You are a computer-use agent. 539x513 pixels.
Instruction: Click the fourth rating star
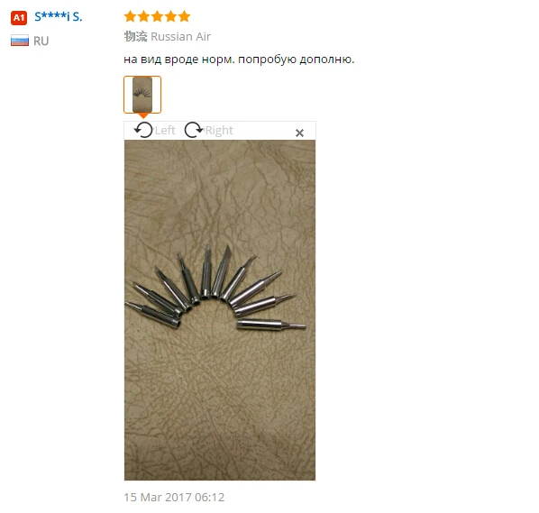170,16
